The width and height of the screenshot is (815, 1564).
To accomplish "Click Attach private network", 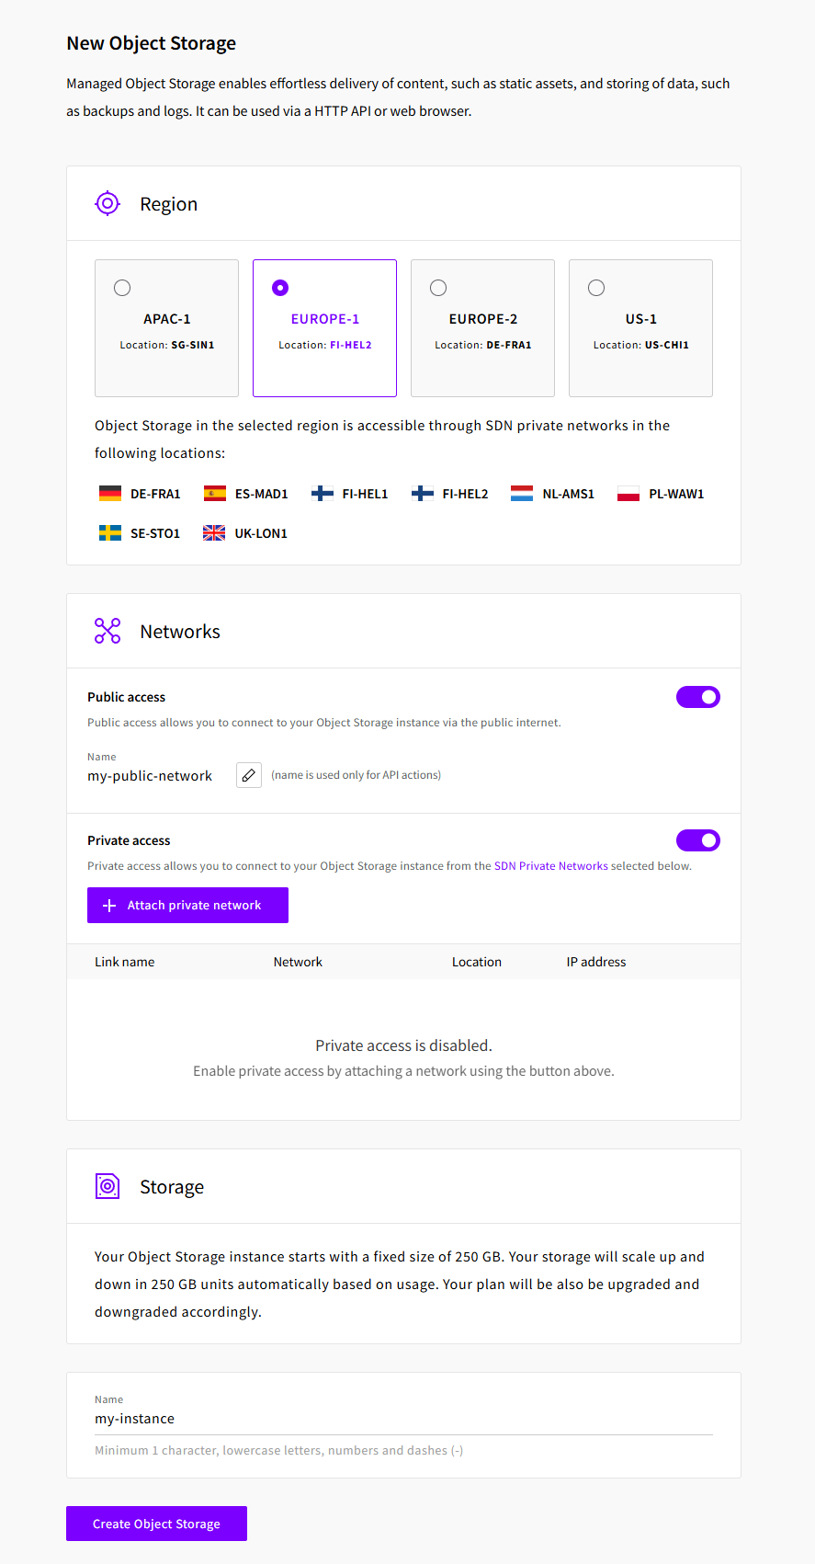I will [187, 905].
